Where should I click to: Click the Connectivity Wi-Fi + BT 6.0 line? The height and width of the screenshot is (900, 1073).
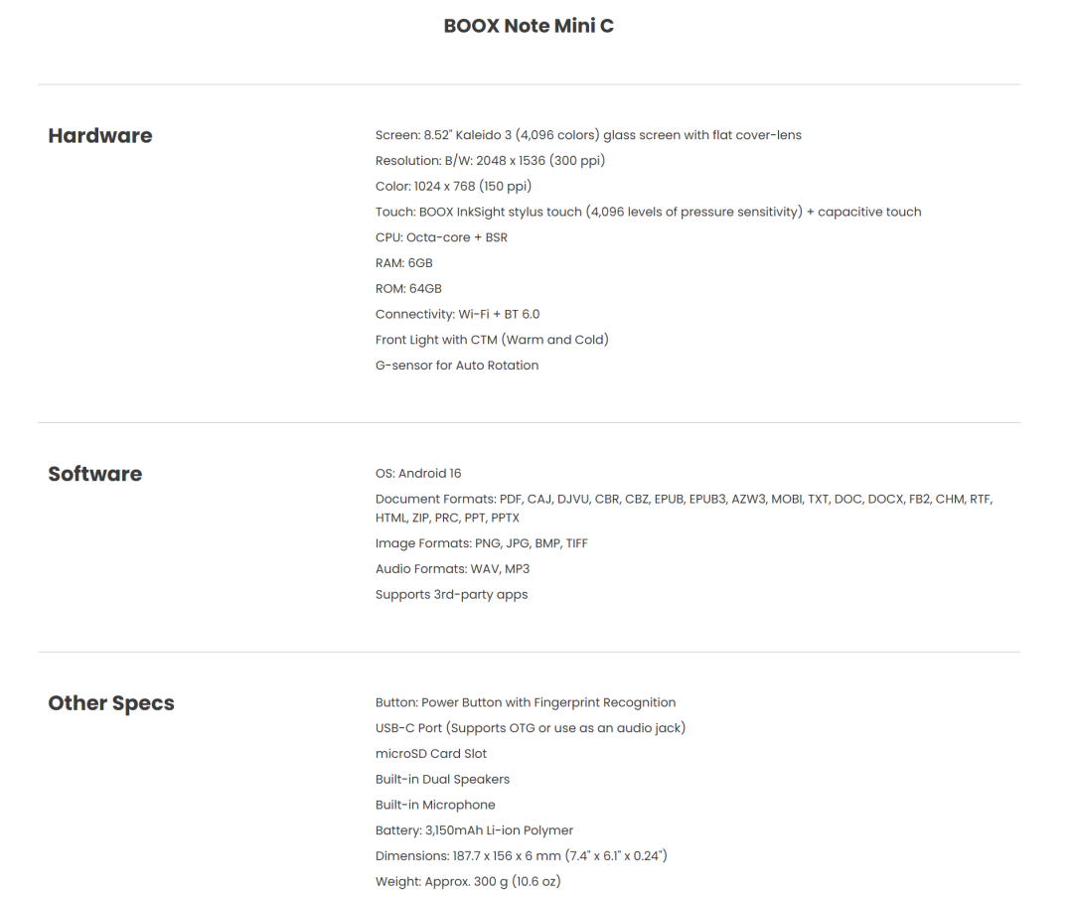click(x=457, y=314)
